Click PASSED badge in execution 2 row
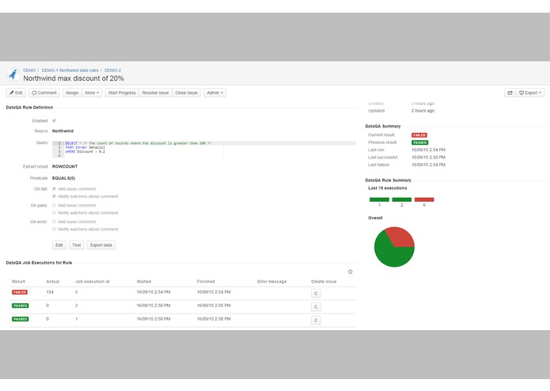 [x=20, y=306]
